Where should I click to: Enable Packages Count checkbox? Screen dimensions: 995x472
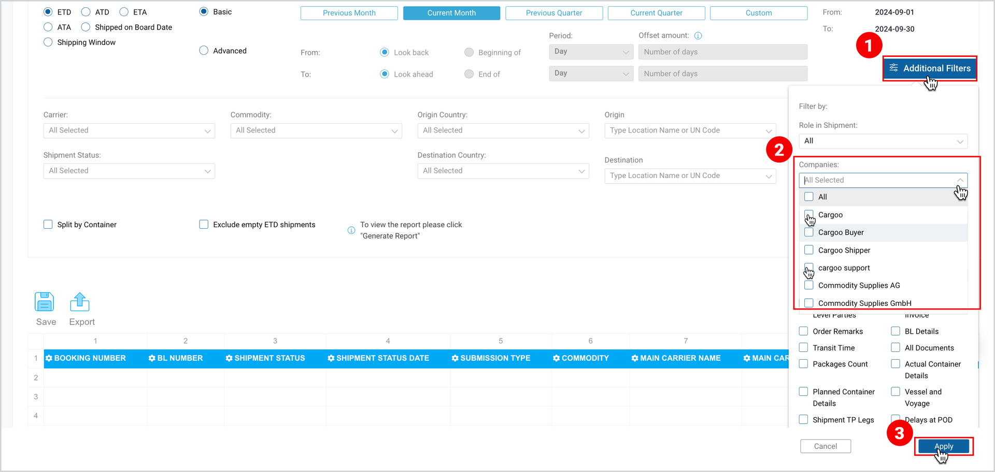(x=803, y=364)
